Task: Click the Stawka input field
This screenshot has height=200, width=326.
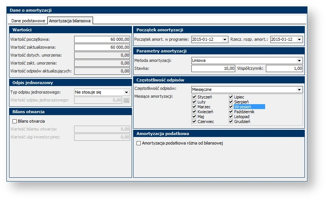Action: pyautogui.click(x=213, y=68)
